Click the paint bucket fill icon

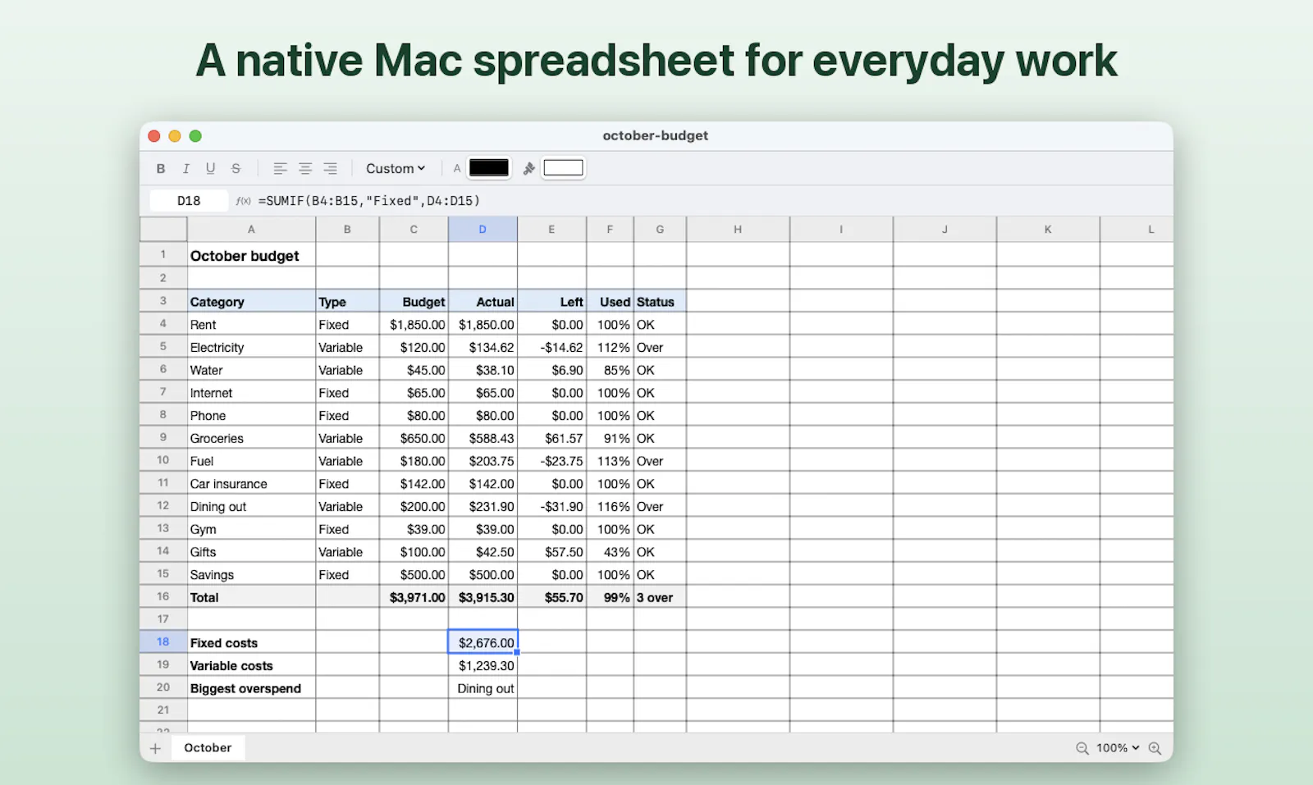point(529,168)
